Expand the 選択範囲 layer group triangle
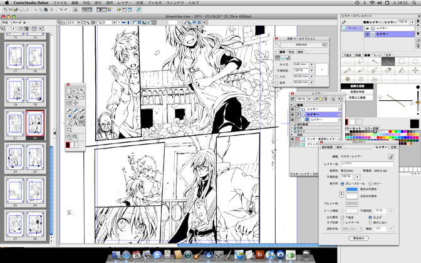The width and height of the screenshot is (421, 263). [x=291, y=125]
